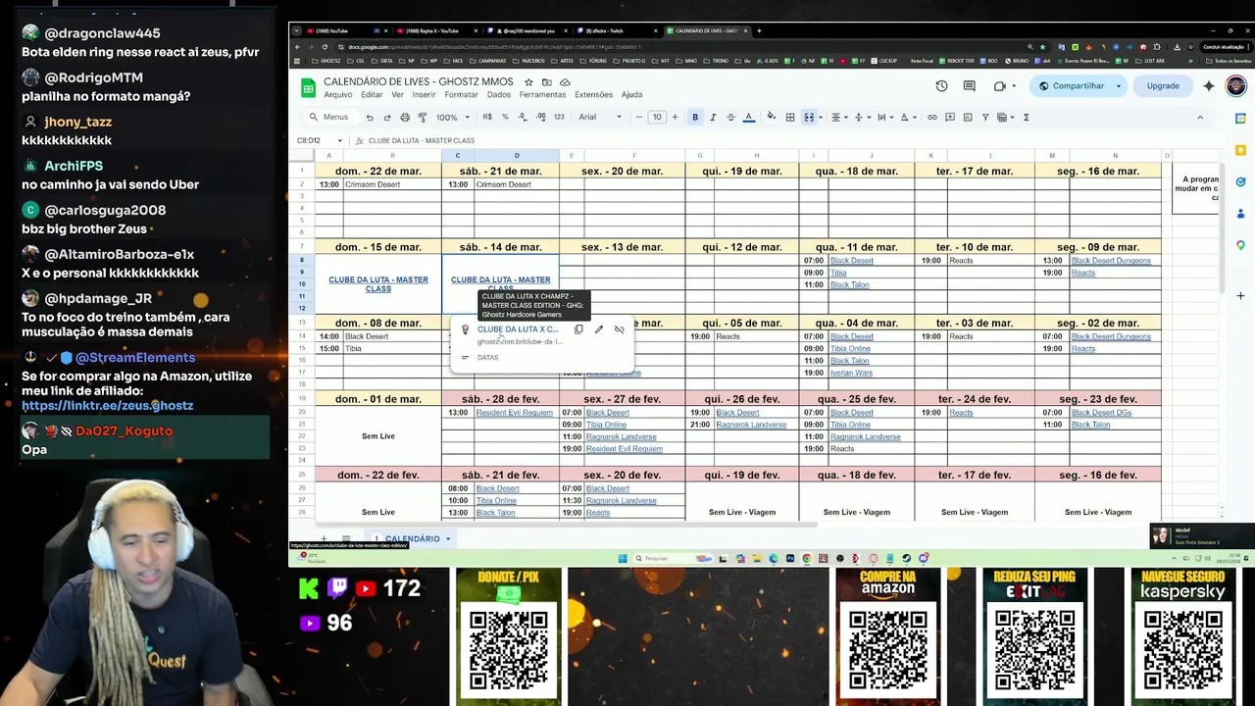The width and height of the screenshot is (1255, 706).
Task: Select the paint format roller icon
Action: pos(423,117)
